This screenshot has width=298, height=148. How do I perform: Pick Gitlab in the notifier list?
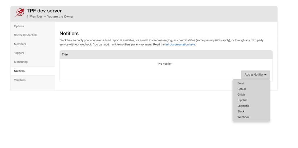pyautogui.click(x=241, y=94)
